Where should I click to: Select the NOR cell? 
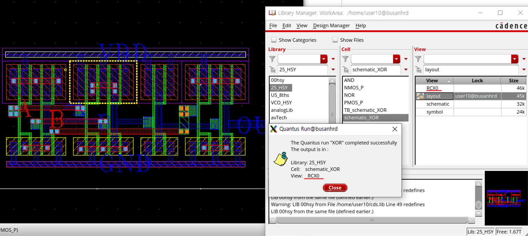(349, 95)
